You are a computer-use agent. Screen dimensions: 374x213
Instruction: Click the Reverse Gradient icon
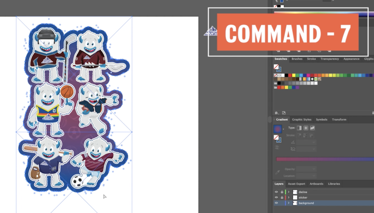277,147
